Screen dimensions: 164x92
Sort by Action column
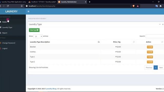[150, 42]
